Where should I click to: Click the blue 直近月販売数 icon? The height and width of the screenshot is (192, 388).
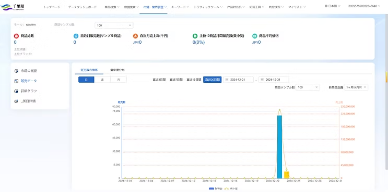[x=76, y=36]
